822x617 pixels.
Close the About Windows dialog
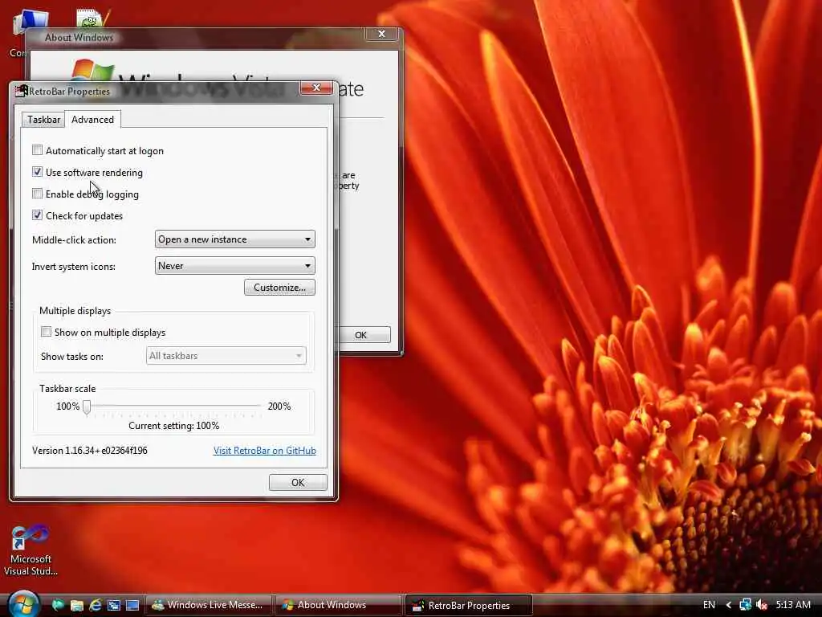coord(381,34)
